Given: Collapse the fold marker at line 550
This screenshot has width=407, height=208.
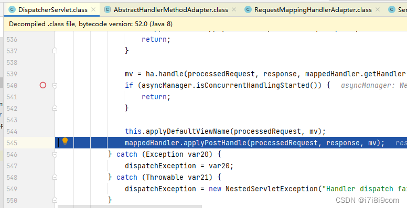Looking at the screenshot, I should [x=55, y=200].
